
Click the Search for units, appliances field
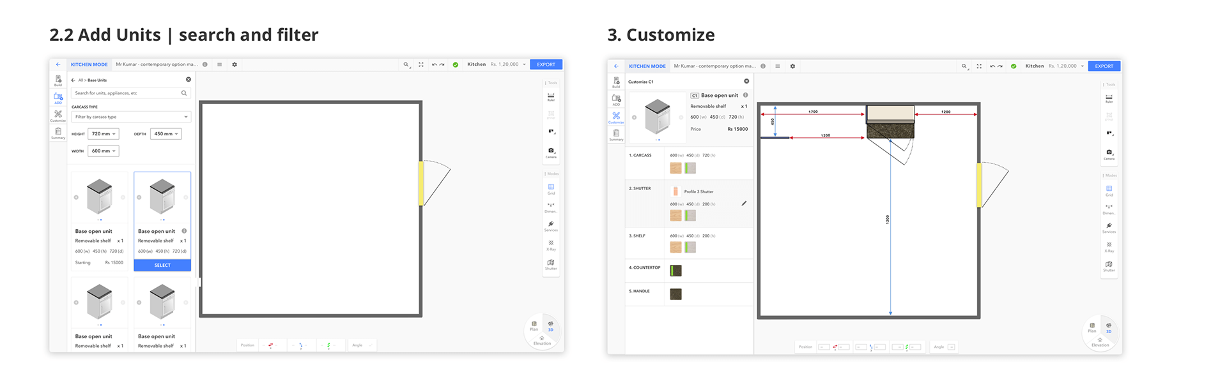[x=131, y=93]
